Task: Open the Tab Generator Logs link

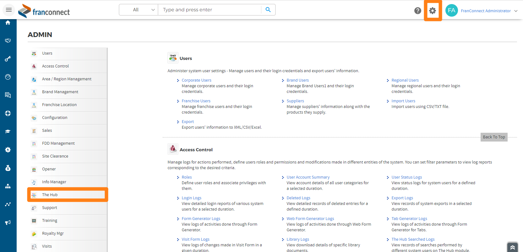Action: click(x=409, y=219)
